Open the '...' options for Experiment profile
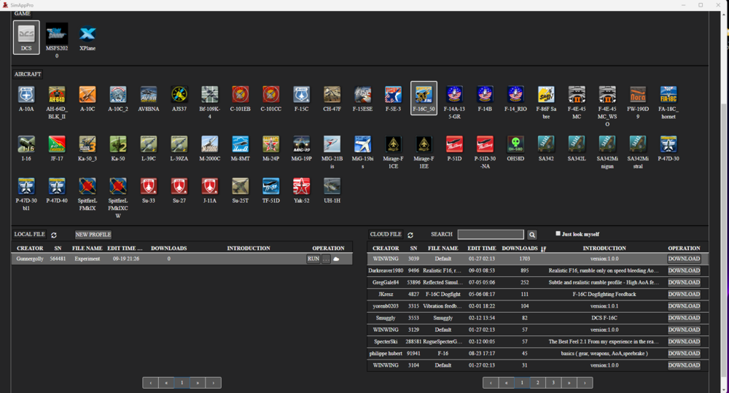This screenshot has height=393, width=729. (326, 259)
